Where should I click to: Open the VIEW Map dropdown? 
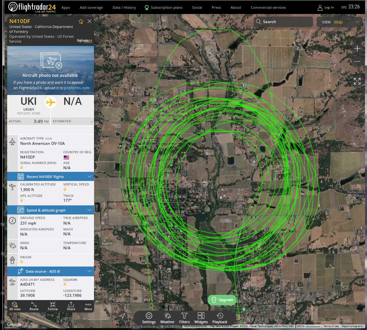(x=340, y=22)
